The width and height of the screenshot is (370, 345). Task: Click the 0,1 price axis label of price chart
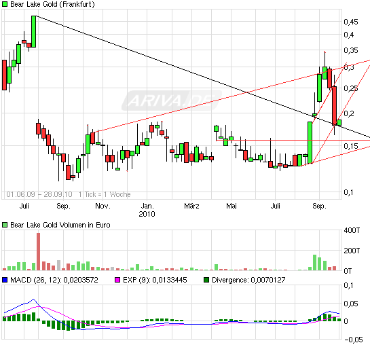[x=348, y=192]
